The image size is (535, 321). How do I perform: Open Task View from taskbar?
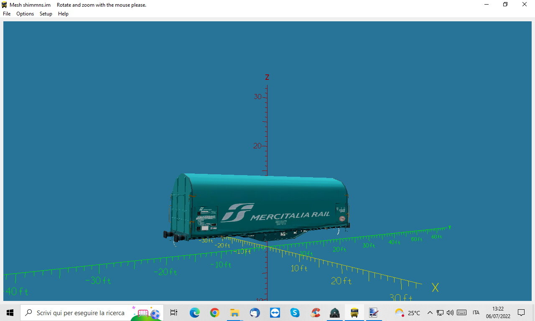[x=174, y=313]
